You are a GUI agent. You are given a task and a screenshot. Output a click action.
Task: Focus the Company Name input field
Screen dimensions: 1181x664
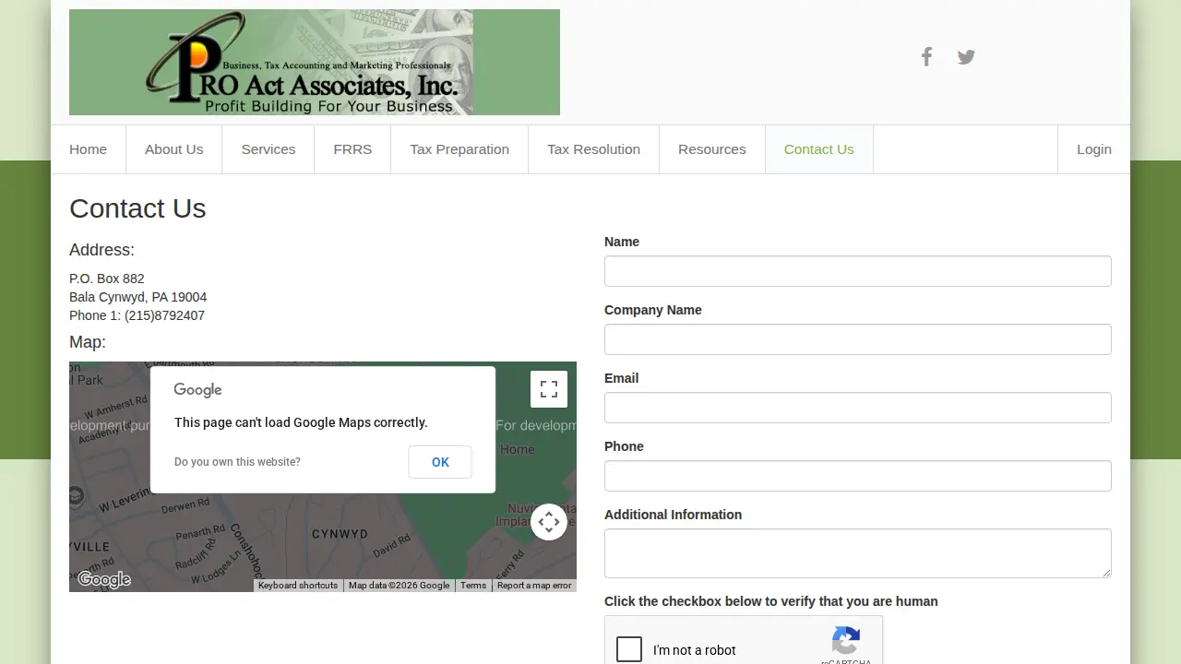pyautogui.click(x=858, y=339)
